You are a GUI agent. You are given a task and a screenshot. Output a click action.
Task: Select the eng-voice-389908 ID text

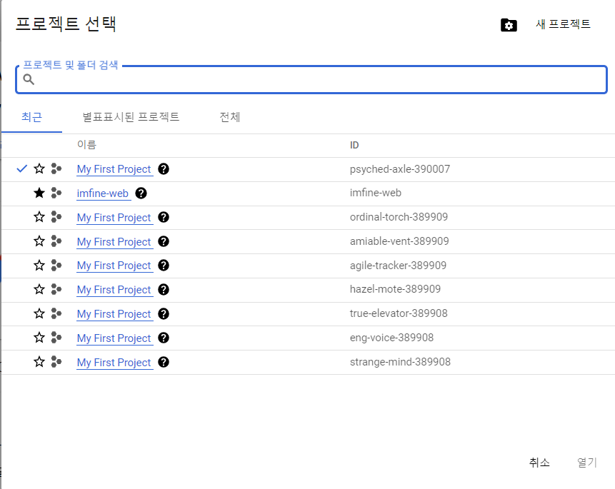[392, 338]
